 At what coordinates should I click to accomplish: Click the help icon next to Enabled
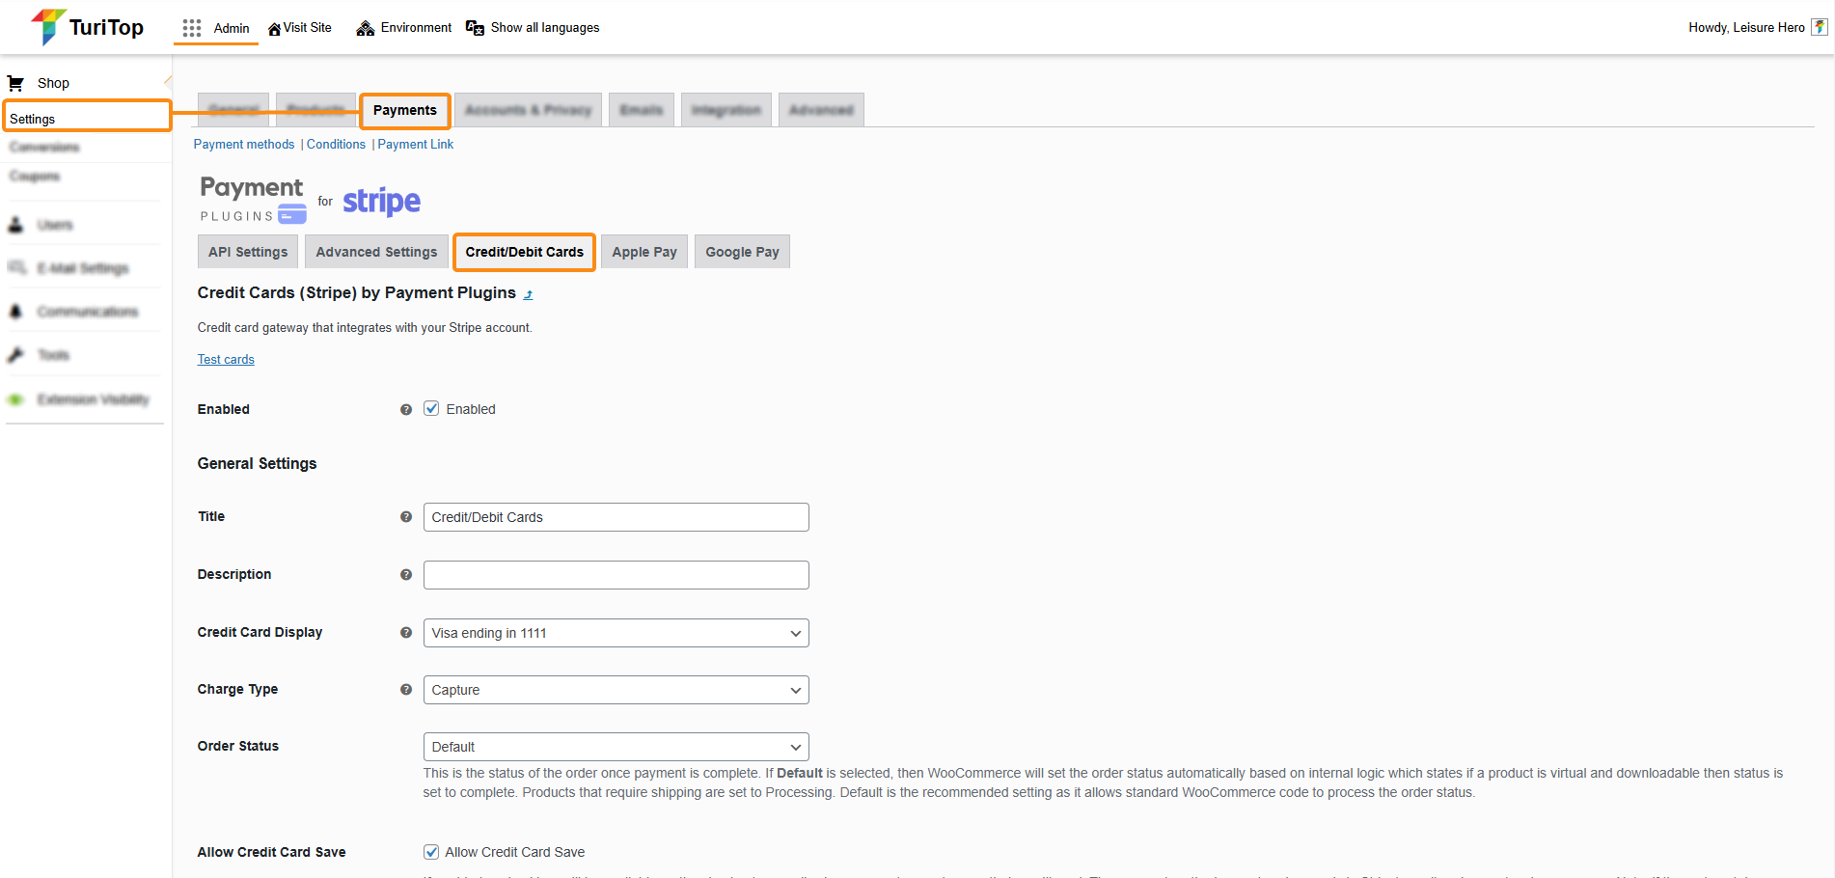click(406, 410)
